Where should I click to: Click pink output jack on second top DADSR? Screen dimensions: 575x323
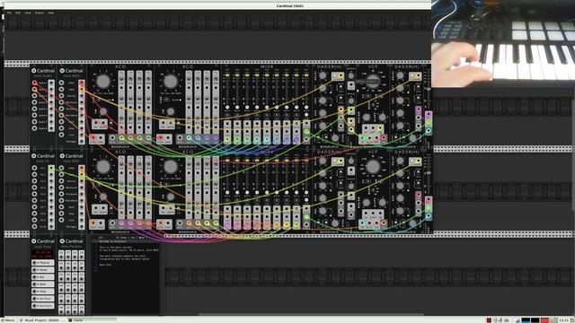coord(419,109)
